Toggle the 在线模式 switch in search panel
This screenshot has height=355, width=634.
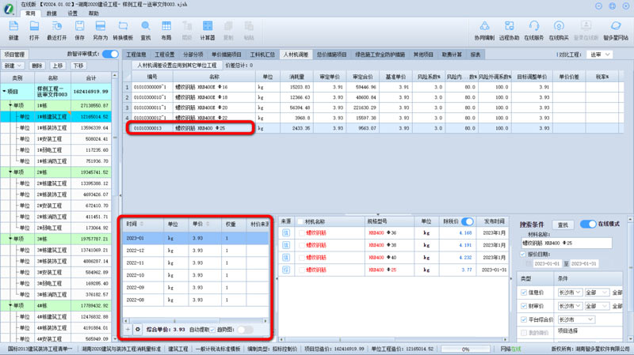pos(588,225)
